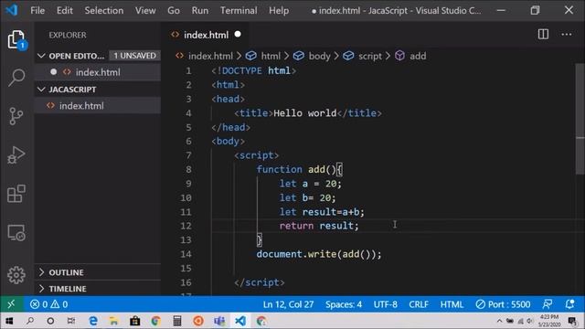Open the Terminal menu
The height and width of the screenshot is (329, 585).
click(239, 10)
